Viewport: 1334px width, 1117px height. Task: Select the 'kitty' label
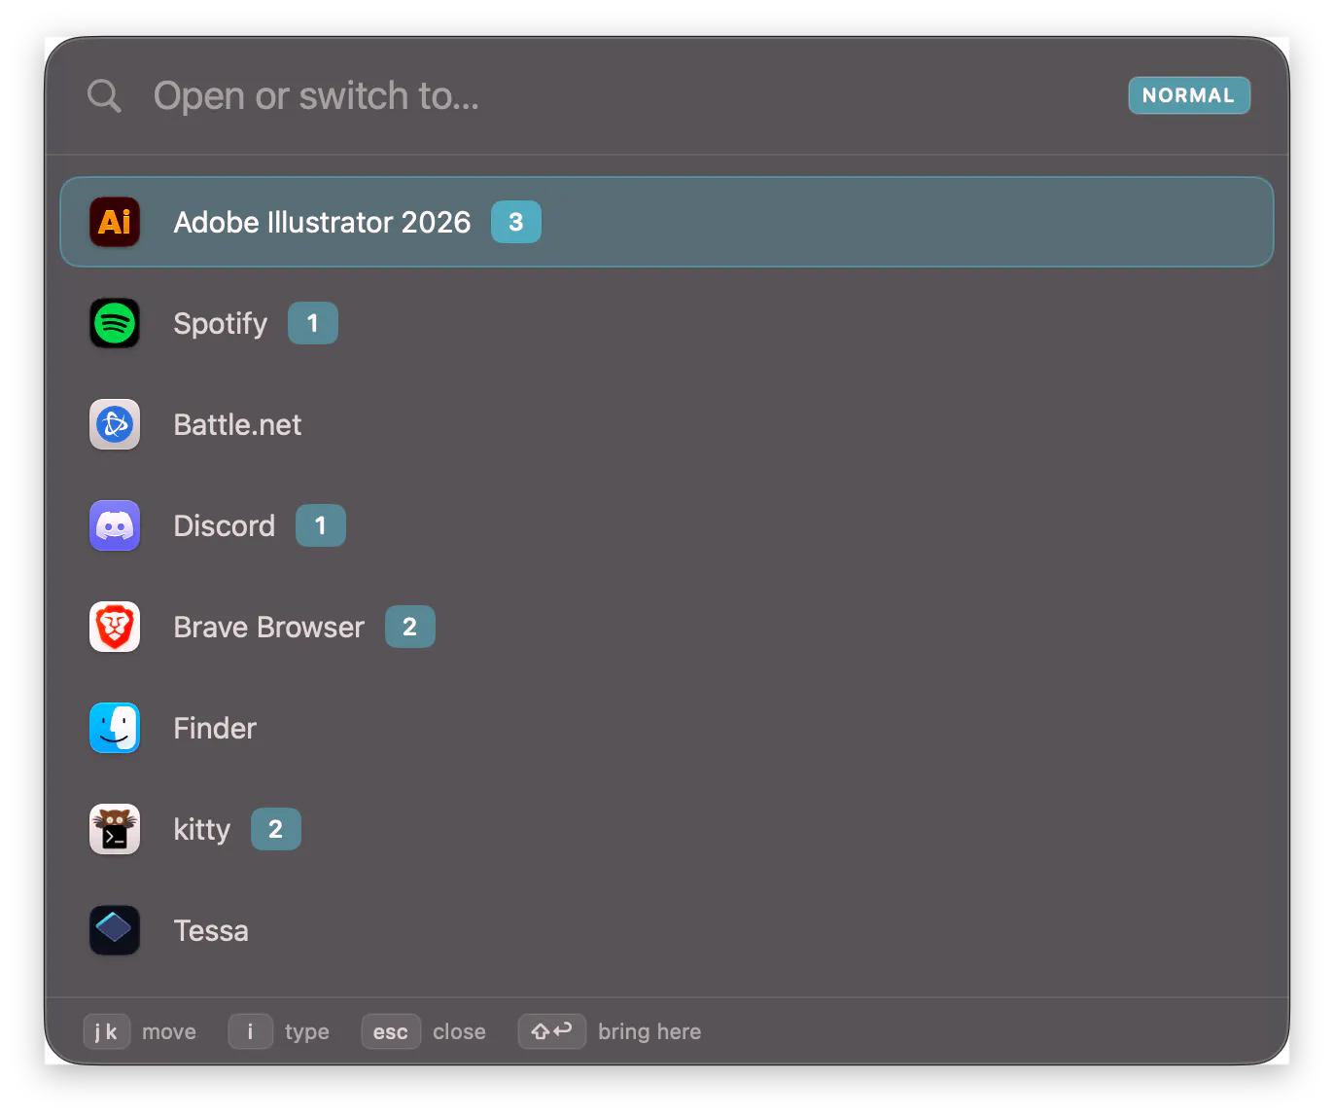pyautogui.click(x=202, y=829)
